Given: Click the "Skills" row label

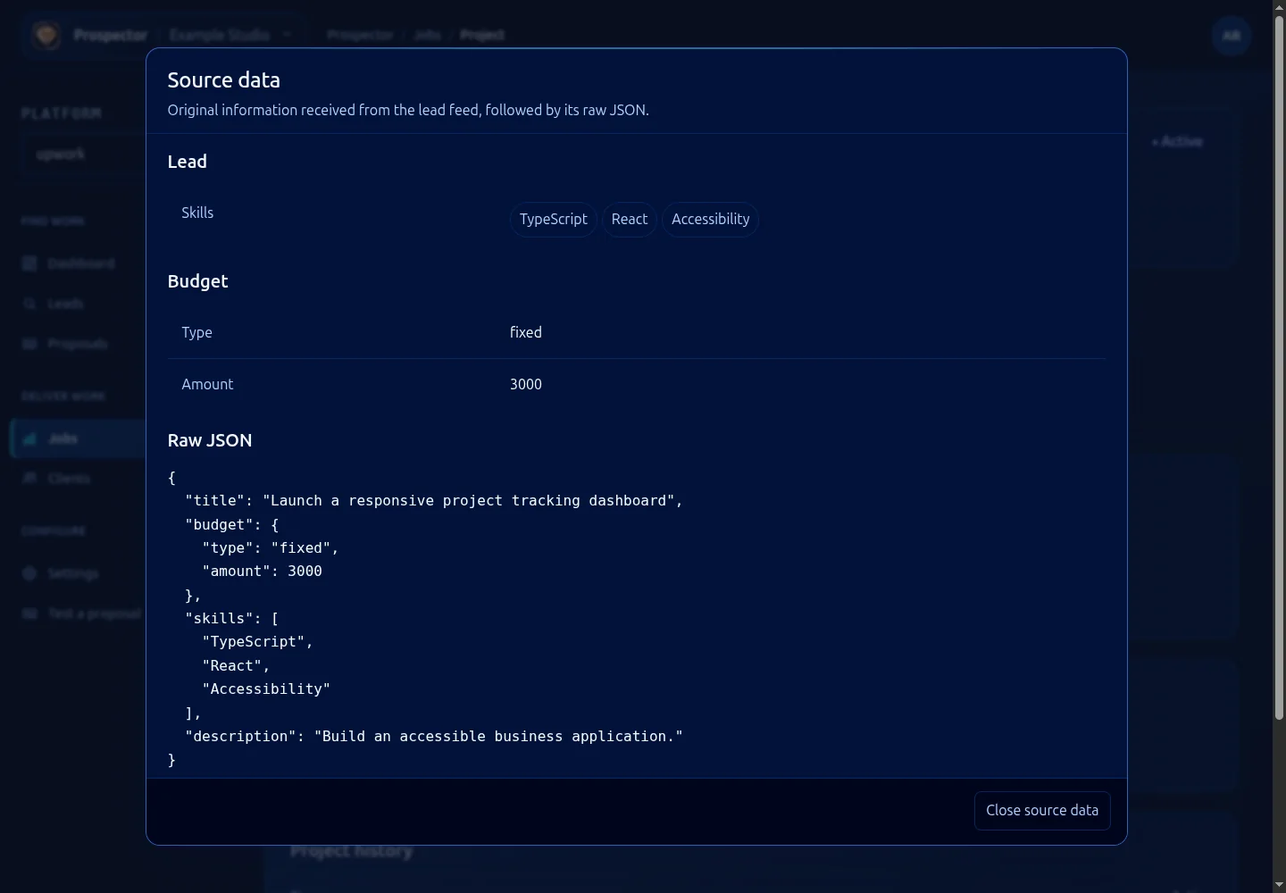Looking at the screenshot, I should [x=197, y=213].
